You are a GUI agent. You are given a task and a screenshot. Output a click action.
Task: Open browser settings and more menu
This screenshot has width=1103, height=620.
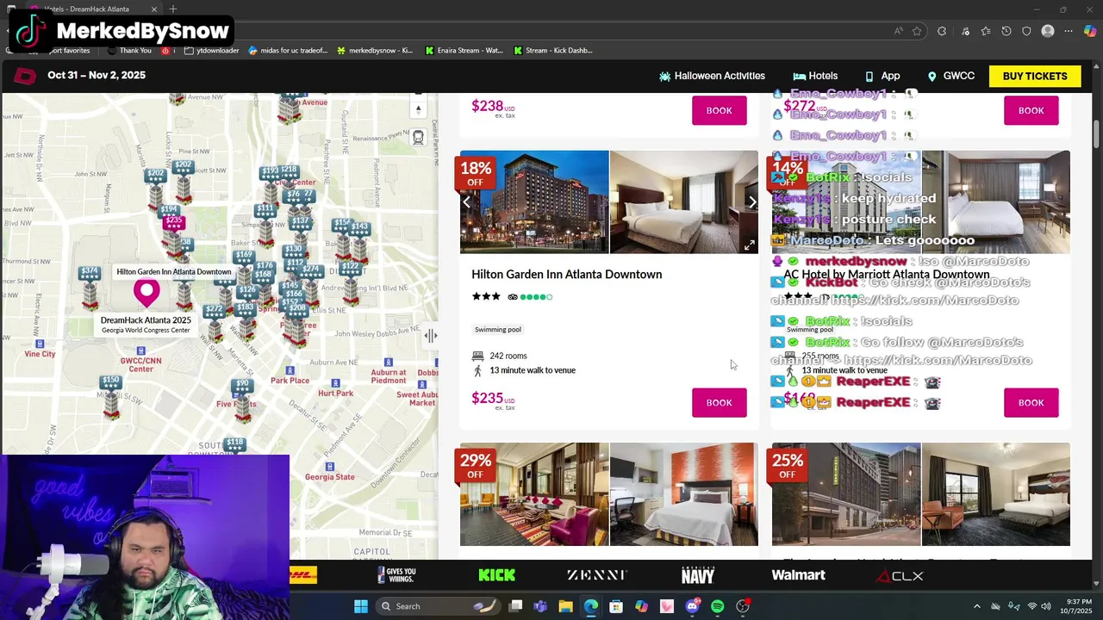(1069, 31)
